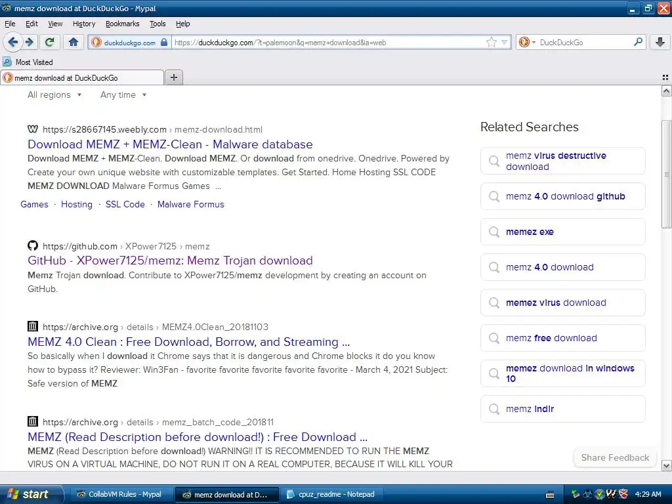
Task: Open the Help menu
Action: tap(182, 24)
